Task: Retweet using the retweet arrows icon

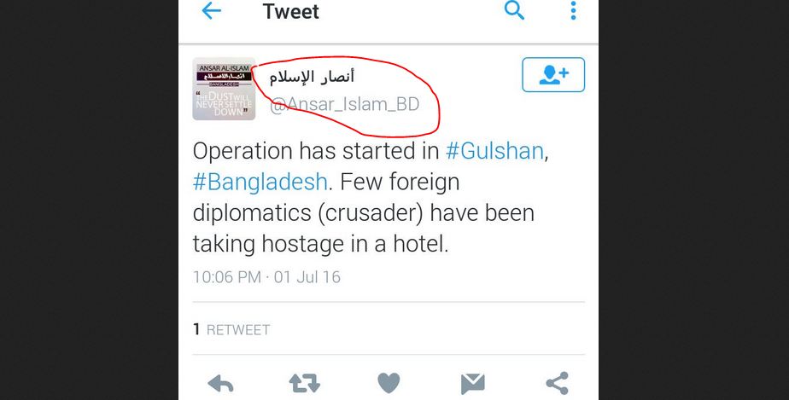Action: 305,384
